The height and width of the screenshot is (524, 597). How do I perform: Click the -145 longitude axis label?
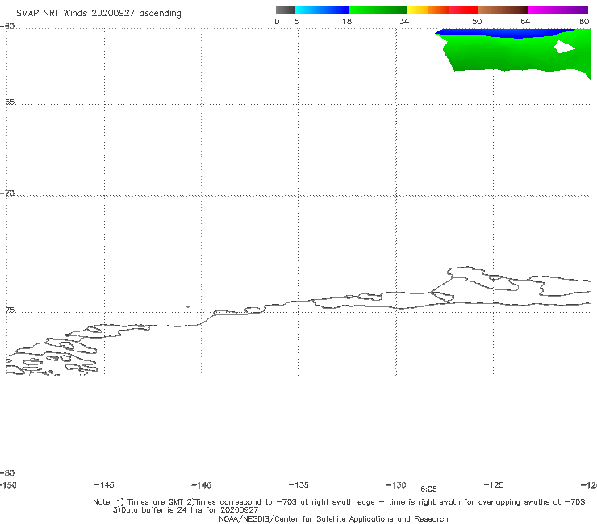coord(104,485)
